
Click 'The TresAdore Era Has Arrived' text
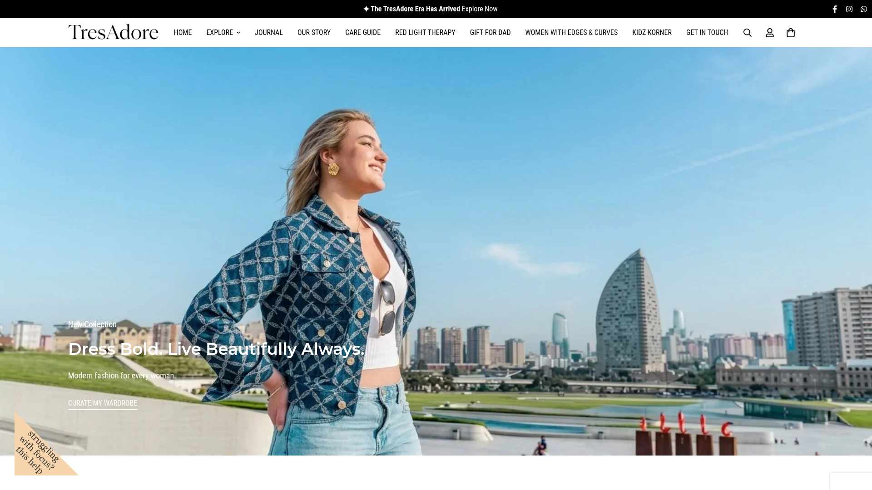(415, 9)
